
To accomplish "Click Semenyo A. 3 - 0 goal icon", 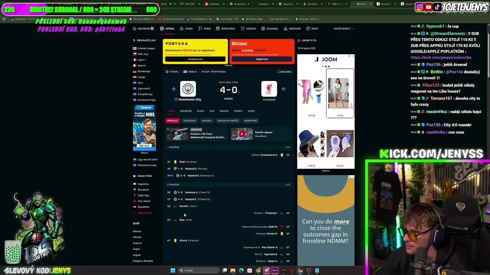I will click(175, 192).
